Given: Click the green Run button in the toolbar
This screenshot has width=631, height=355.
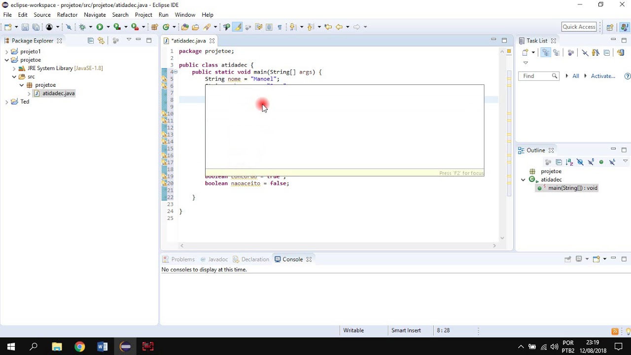Looking at the screenshot, I should click(100, 27).
